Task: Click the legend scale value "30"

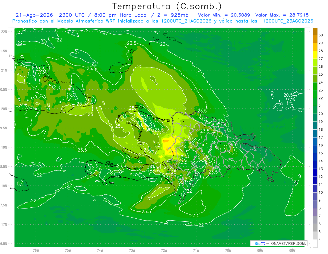Action: (321, 35)
